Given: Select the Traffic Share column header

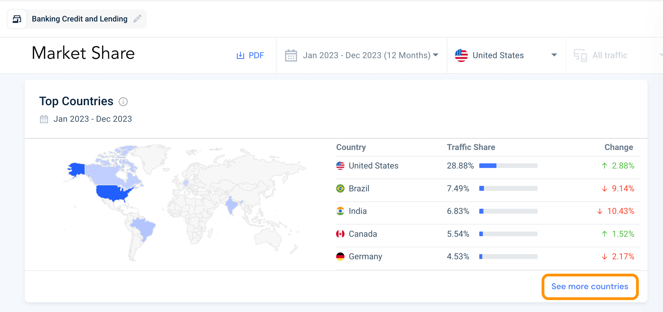Looking at the screenshot, I should tap(471, 147).
